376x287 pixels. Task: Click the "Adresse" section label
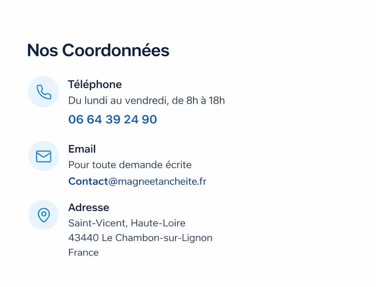[89, 207]
